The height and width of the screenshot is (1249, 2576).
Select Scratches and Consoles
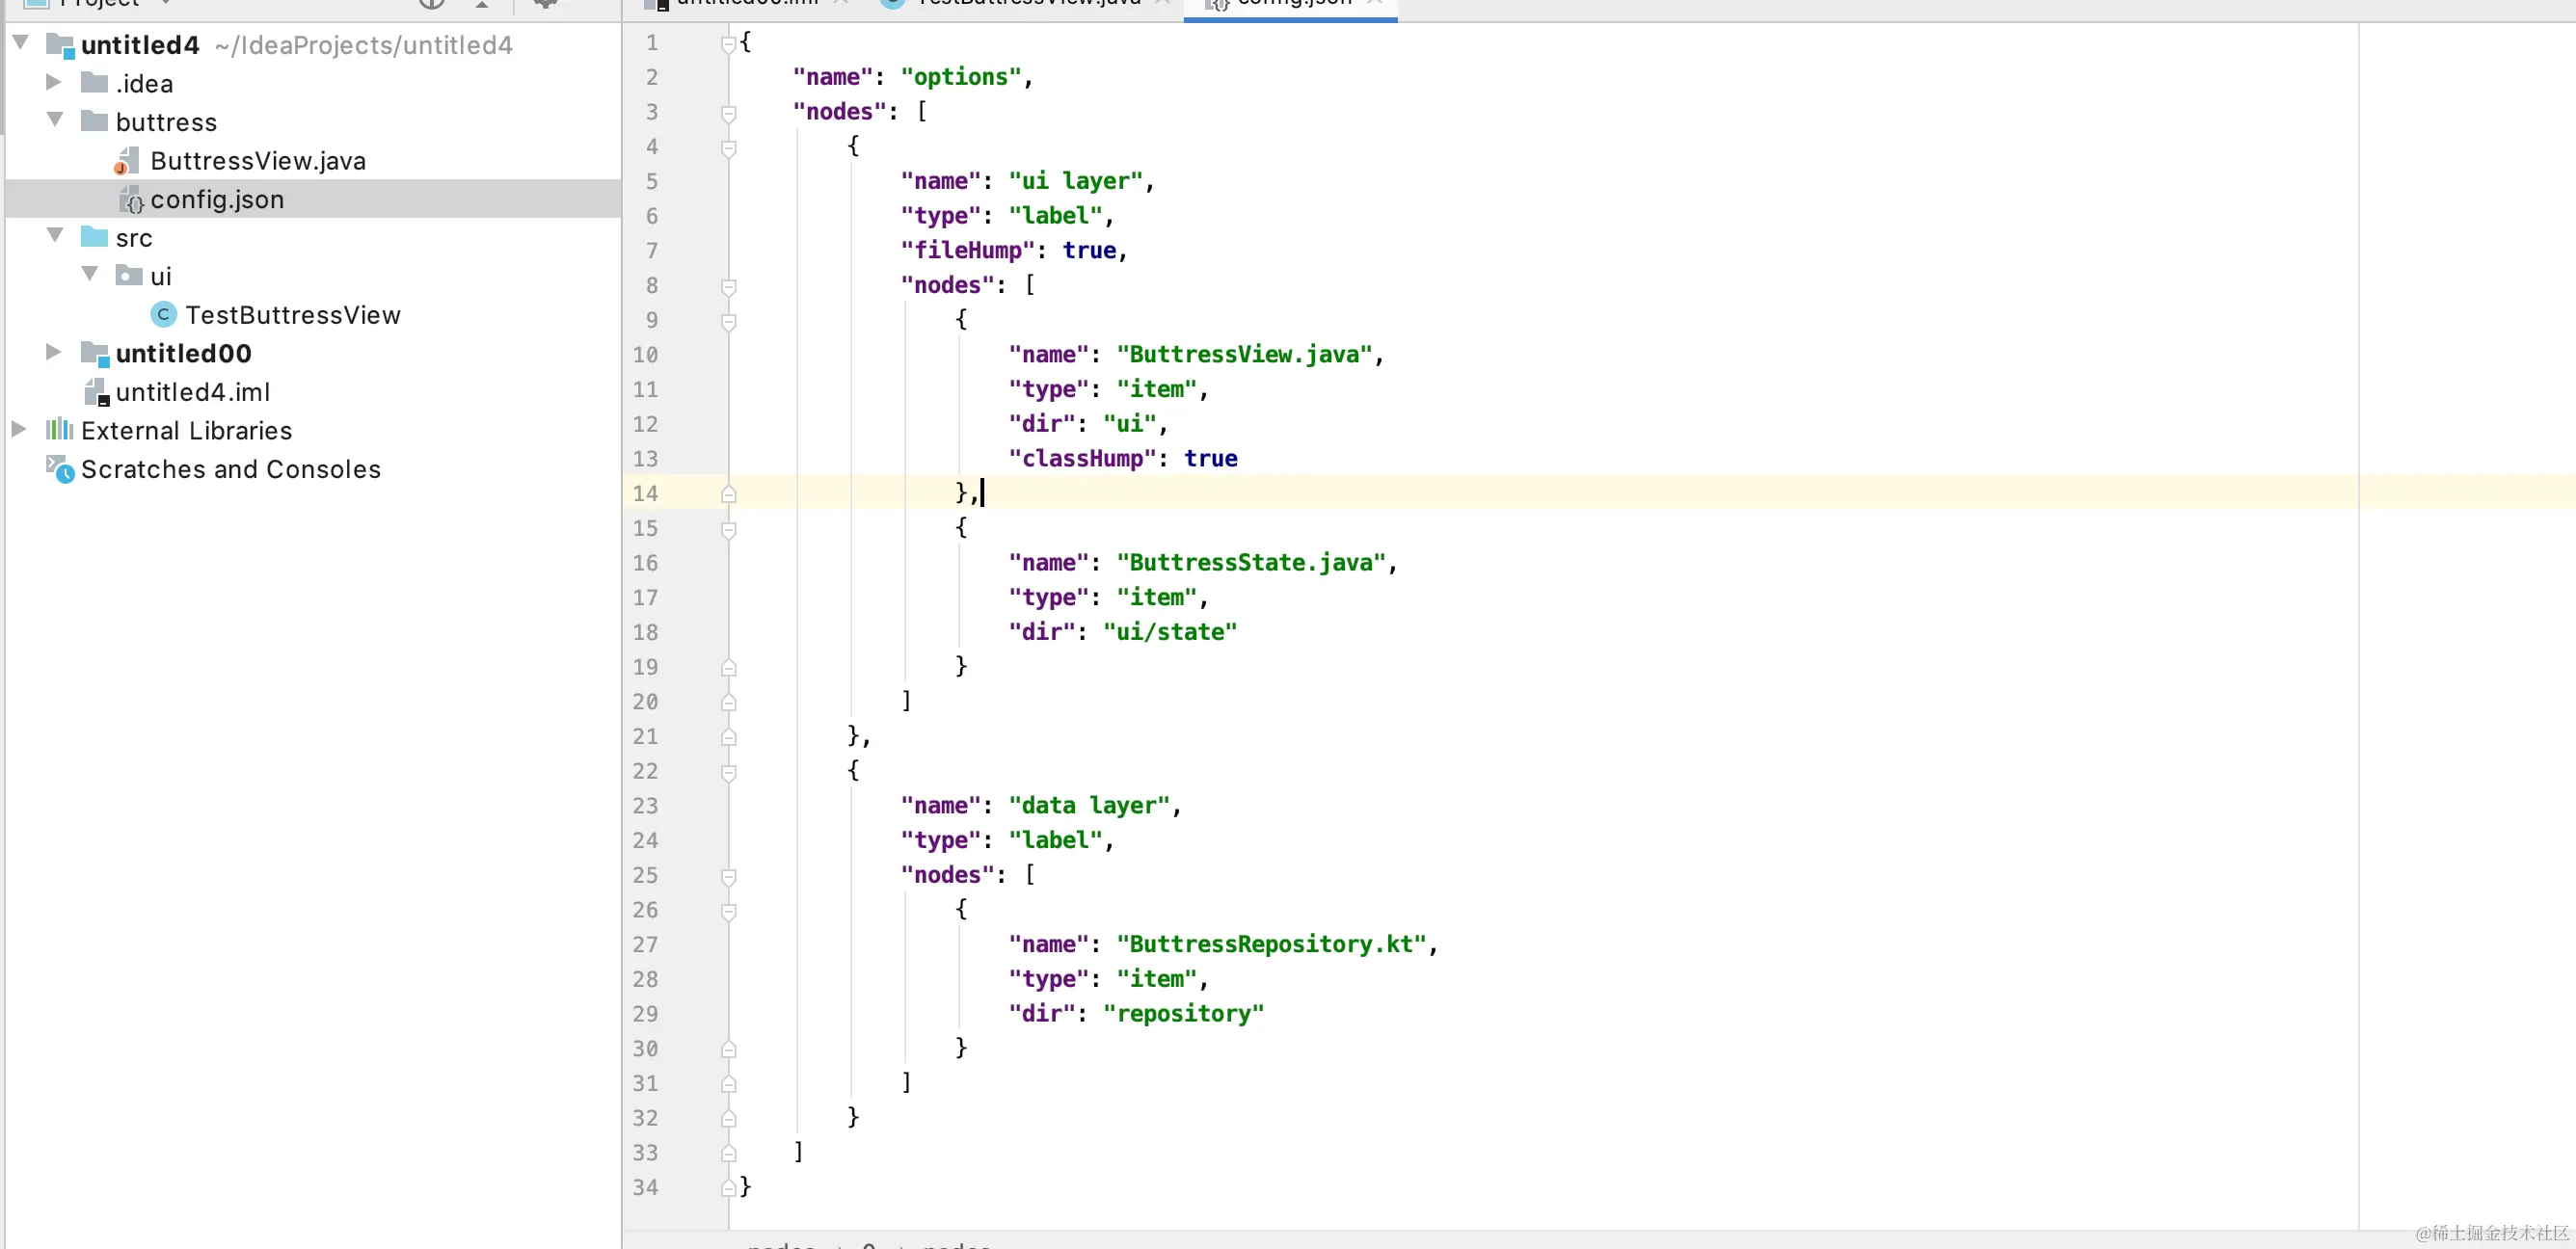pyautogui.click(x=231, y=469)
